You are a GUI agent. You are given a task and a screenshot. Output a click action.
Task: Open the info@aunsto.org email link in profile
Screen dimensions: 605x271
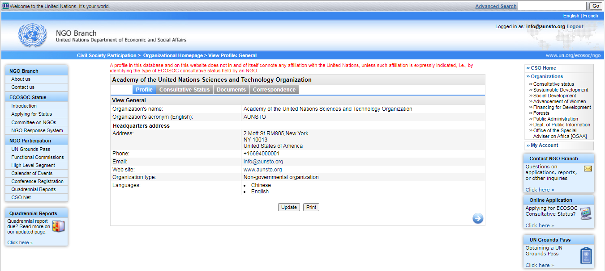(263, 162)
